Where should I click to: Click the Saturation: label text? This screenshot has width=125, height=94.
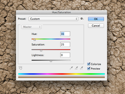pyautogui.click(x=38, y=45)
